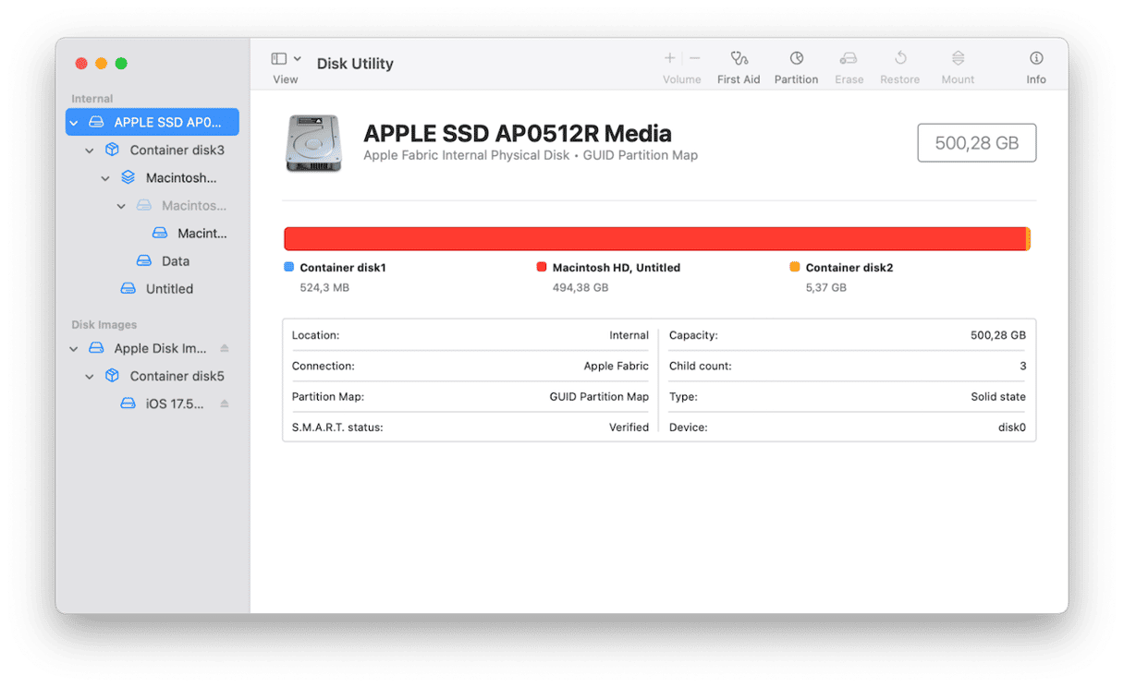1124x687 pixels.
Task: Select the Data volume in sidebar
Action: pyautogui.click(x=175, y=261)
